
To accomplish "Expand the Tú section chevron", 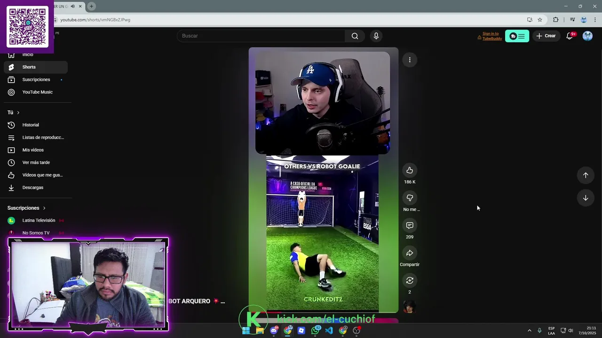I will tap(18, 113).
